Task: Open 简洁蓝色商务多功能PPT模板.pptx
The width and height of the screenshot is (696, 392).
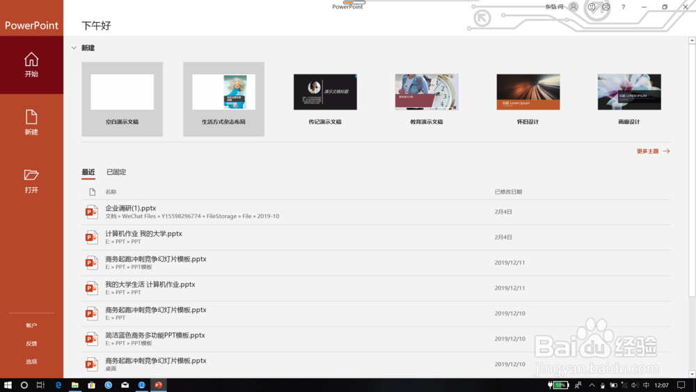Action: 376,339
